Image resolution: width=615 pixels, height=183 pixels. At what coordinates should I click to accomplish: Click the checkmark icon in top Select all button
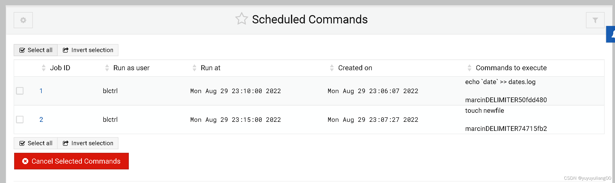coord(22,50)
